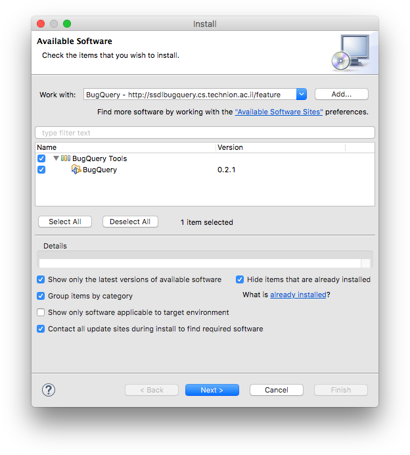This screenshot has width=410, height=455.
Task: Uncheck the BugQuery 0.2.1 item checkbox
Action: click(x=41, y=170)
